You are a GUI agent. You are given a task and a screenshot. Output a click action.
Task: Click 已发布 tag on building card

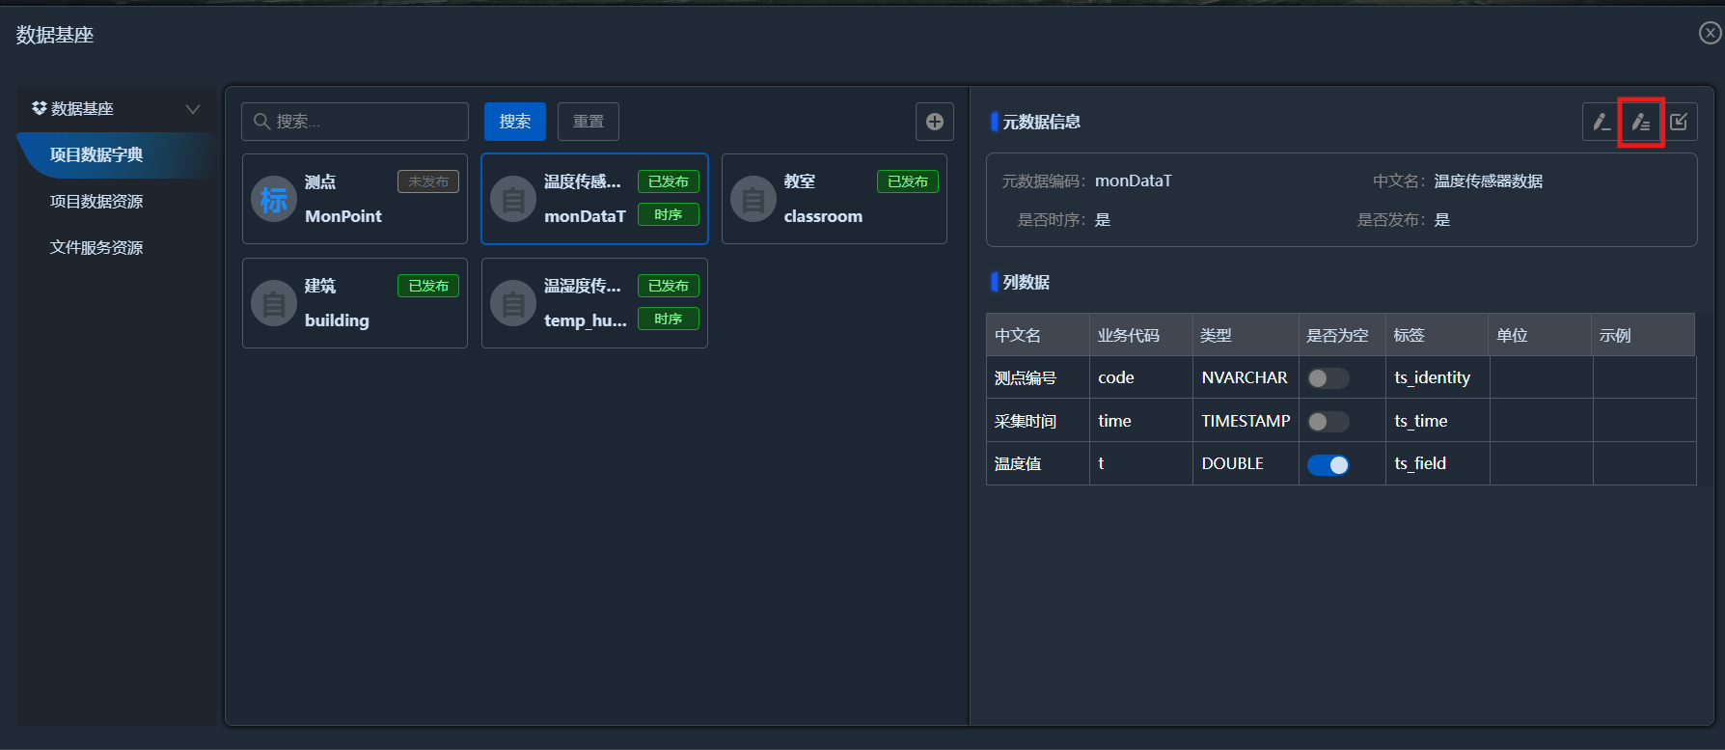click(x=428, y=286)
